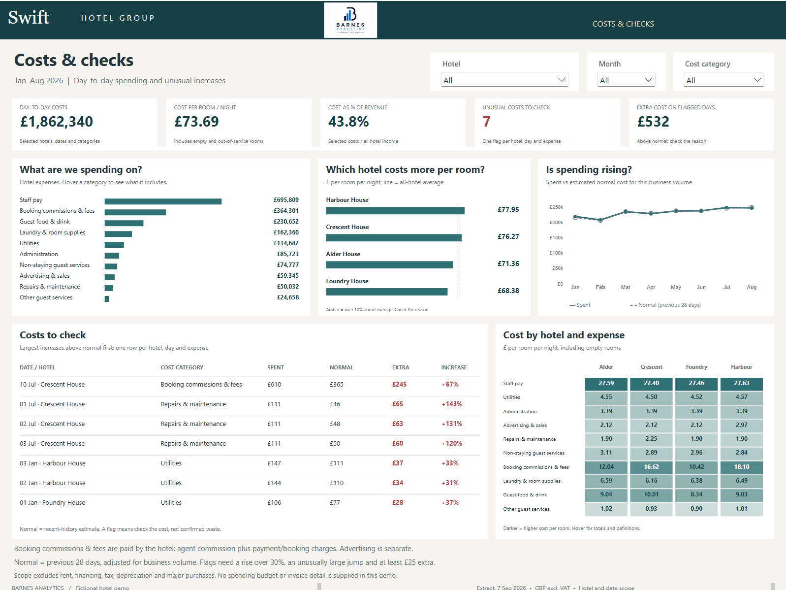Image resolution: width=786 pixels, height=590 pixels.
Task: Open the Month filter dropdown
Action: tap(626, 80)
